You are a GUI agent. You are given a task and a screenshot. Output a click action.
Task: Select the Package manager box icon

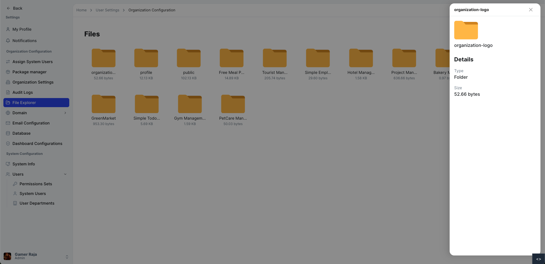(x=8, y=72)
